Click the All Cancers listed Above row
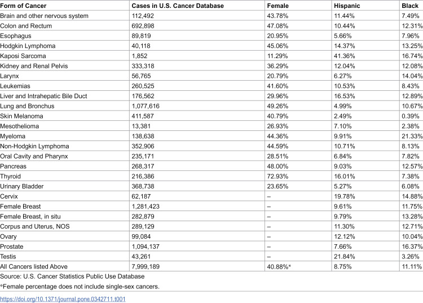Image resolution: width=423 pixels, height=303 pixels. 211,266
